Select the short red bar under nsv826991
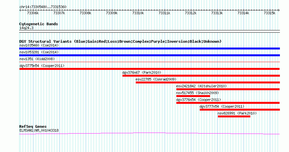Viewport: 289px width, 152px height. tap(234, 116)
